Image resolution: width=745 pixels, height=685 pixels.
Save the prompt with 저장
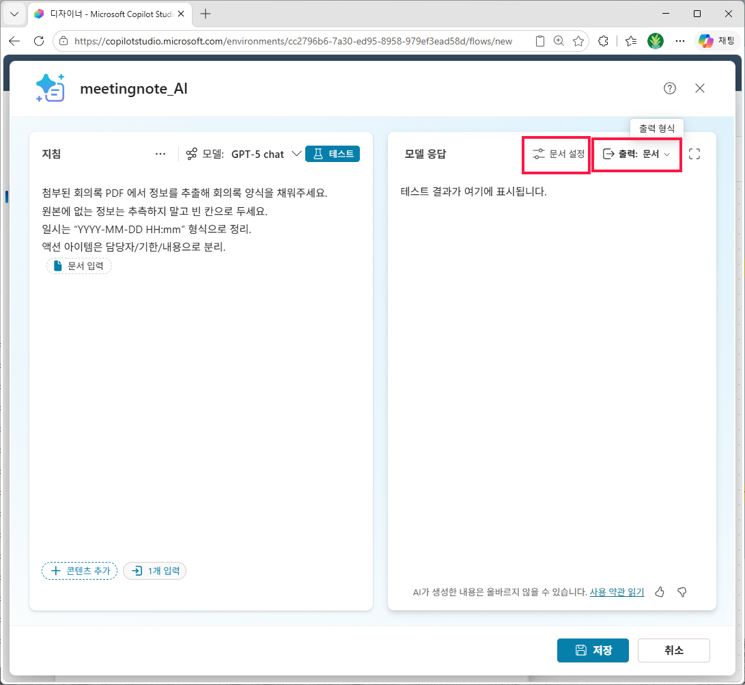click(593, 650)
